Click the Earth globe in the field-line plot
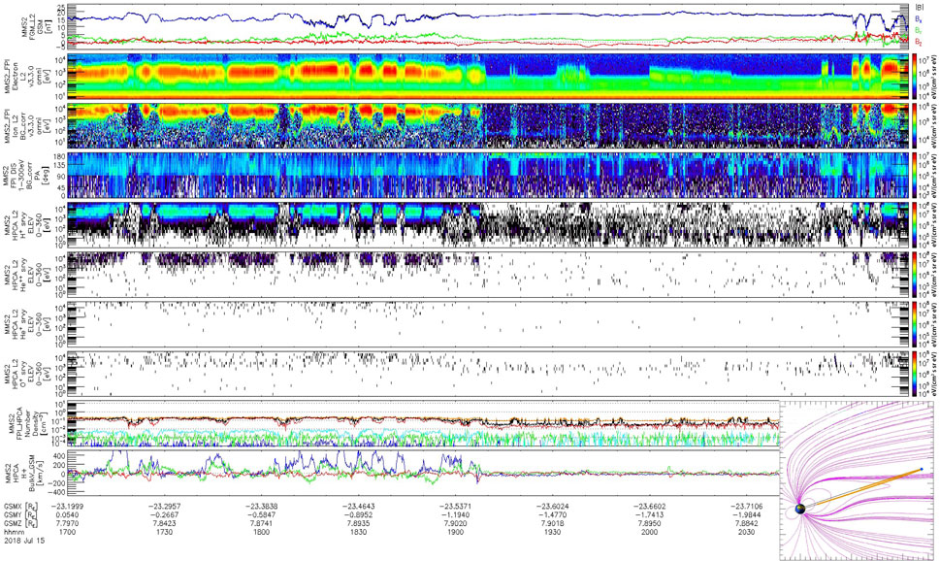The width and height of the screenshot is (940, 561). coord(799,510)
